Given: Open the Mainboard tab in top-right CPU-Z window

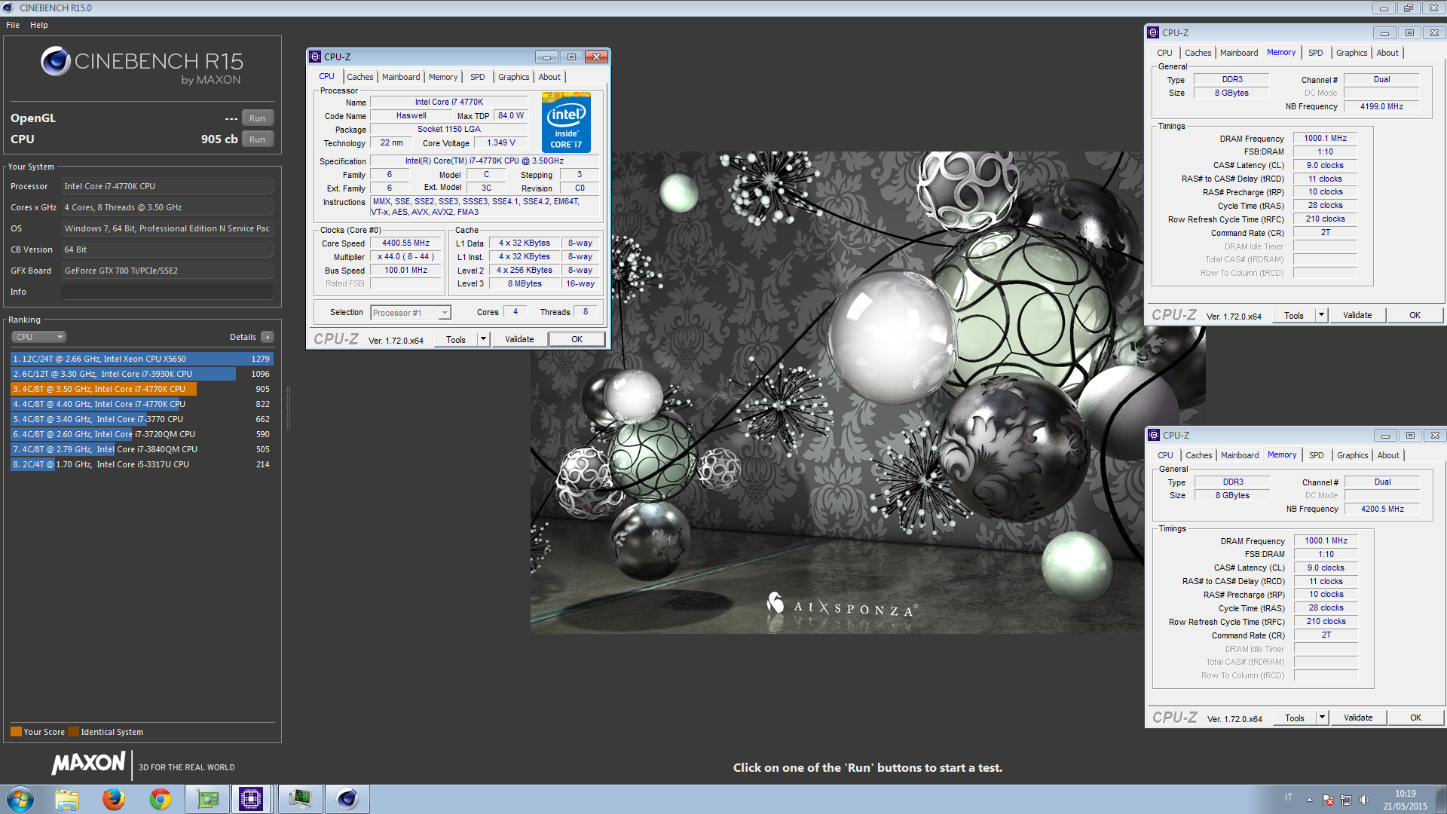Looking at the screenshot, I should (1239, 53).
